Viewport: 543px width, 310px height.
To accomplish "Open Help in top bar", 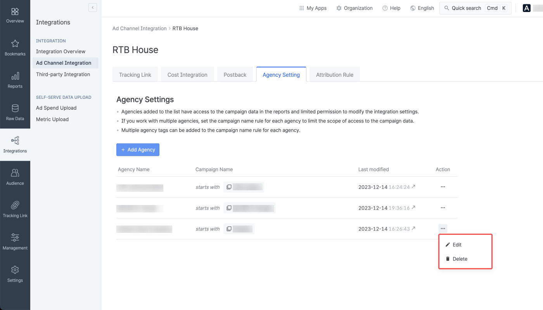I will pyautogui.click(x=391, y=8).
